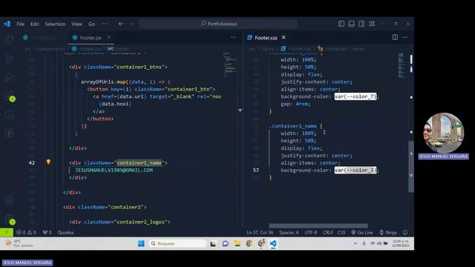This screenshot has height=267, width=475.
Task: Click the ports forwarded status item
Action: coord(47,232)
